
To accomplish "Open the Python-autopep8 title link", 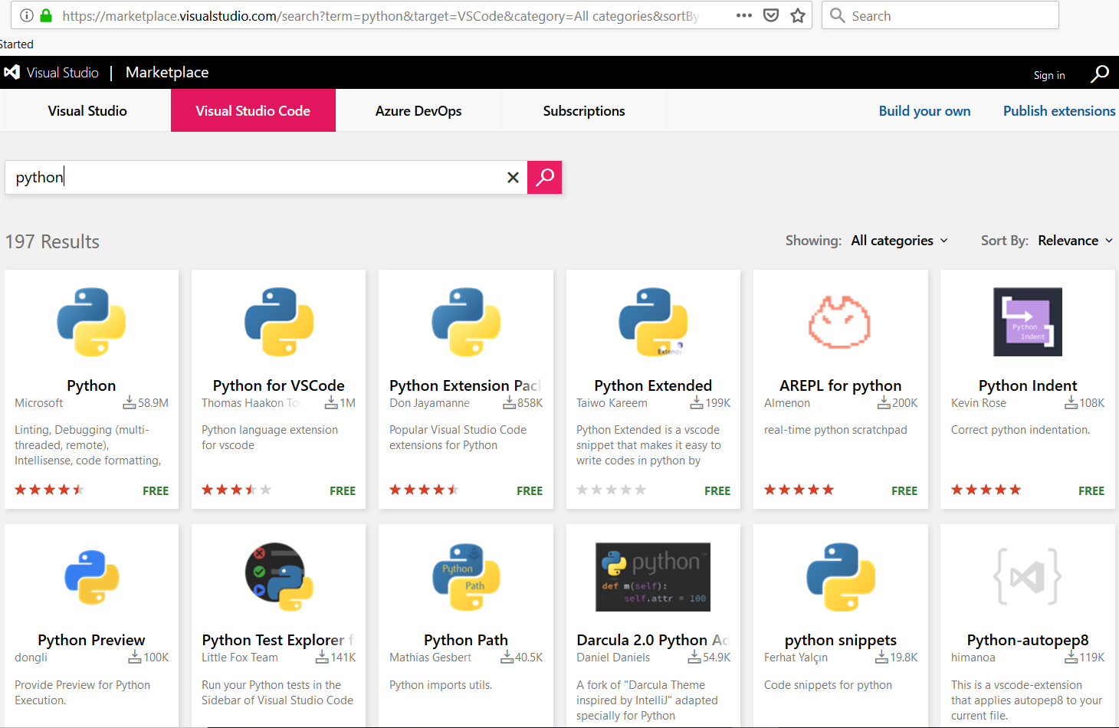I will click(1028, 640).
